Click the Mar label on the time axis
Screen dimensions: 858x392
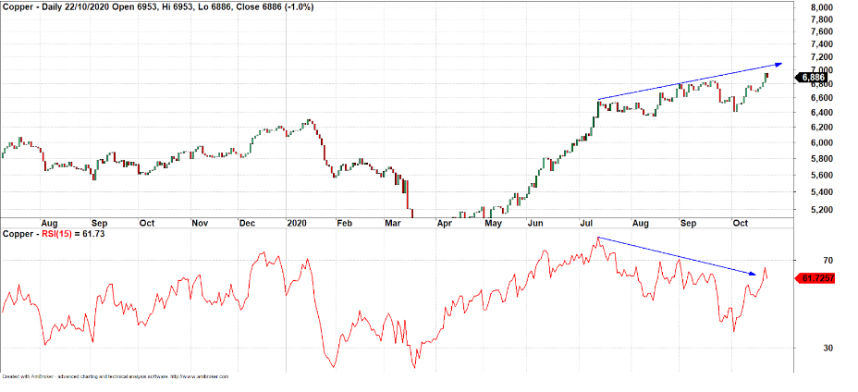392,224
